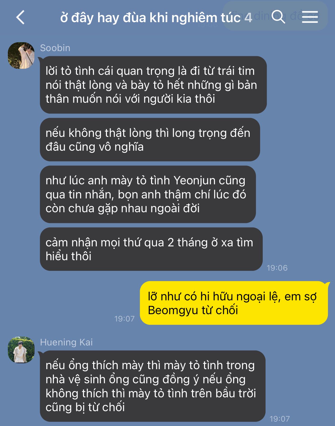Tap the 19:07 timestamp beside yellow bubble
Viewport: 335px width, 426px height.
(x=124, y=319)
